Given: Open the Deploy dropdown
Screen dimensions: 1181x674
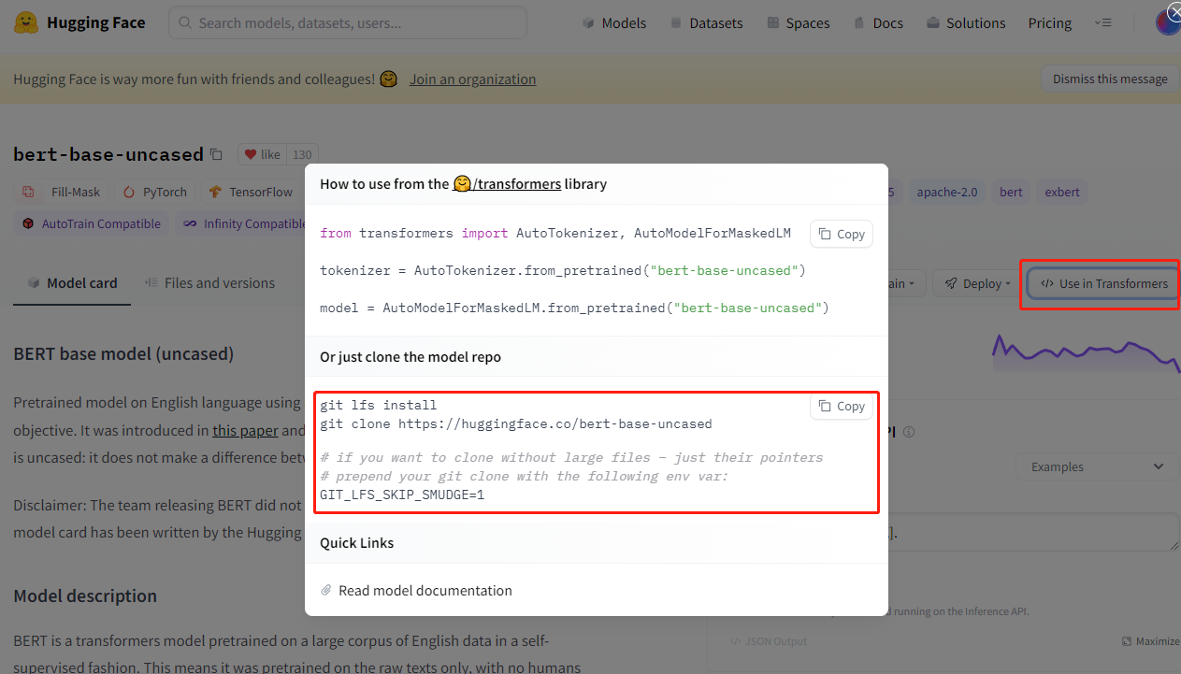Looking at the screenshot, I should [x=977, y=283].
